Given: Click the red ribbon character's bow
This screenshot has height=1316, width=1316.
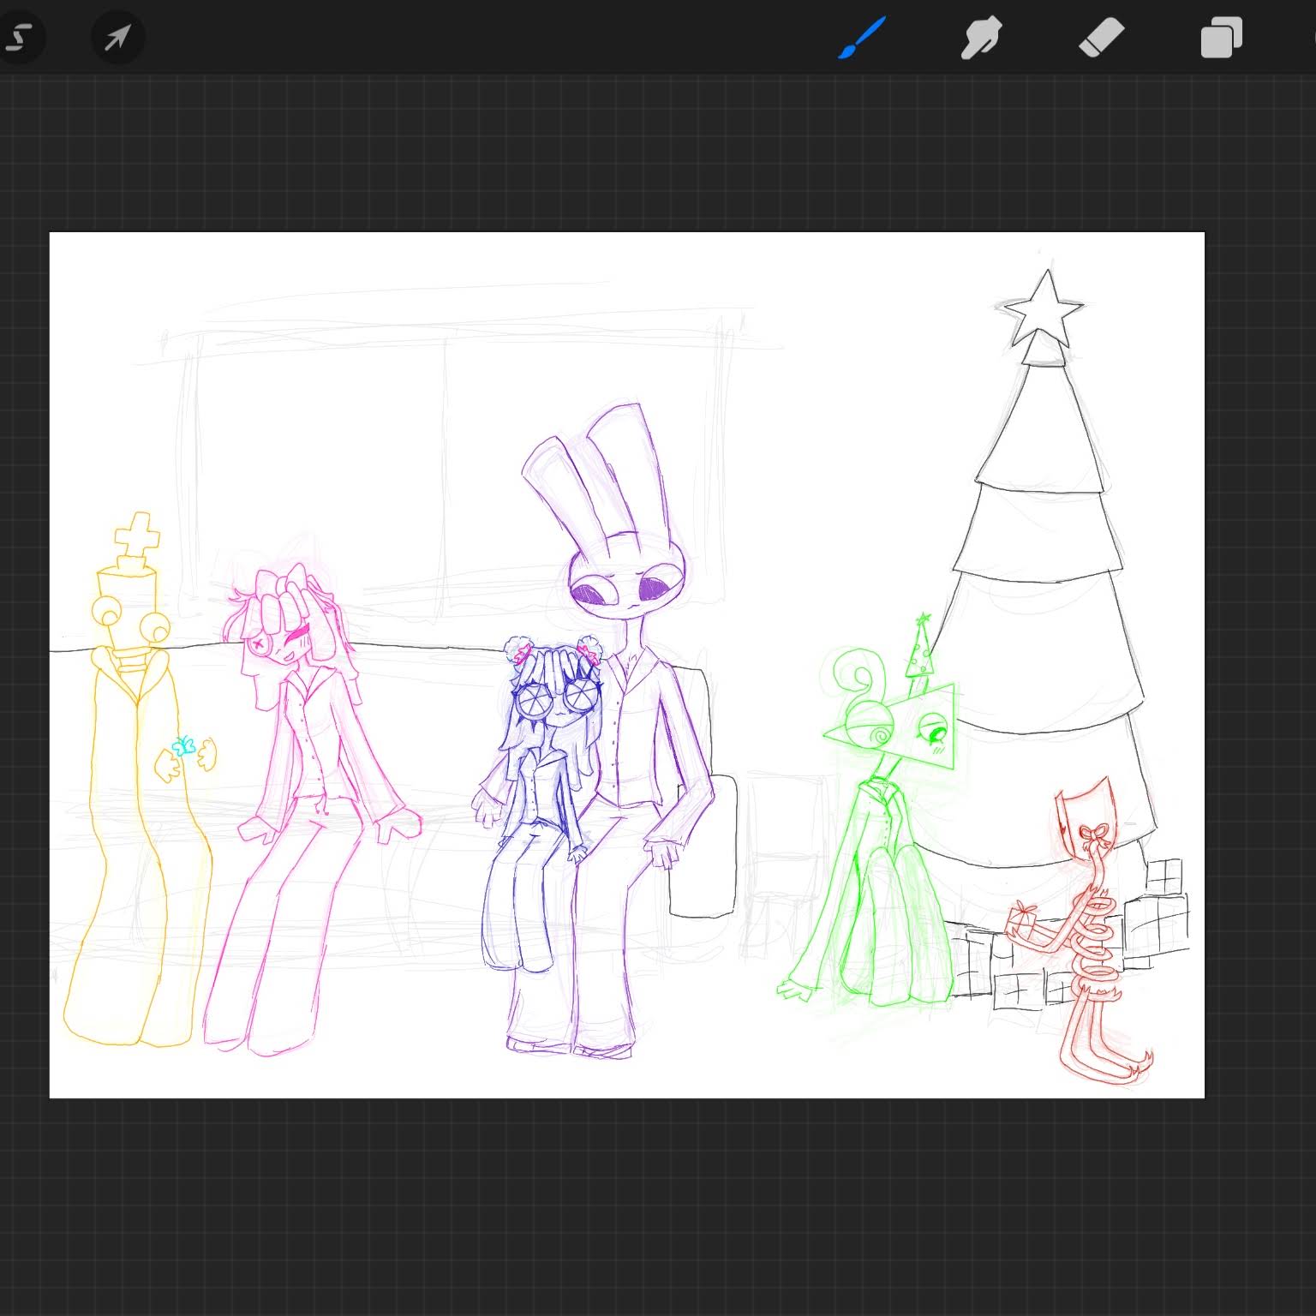Looking at the screenshot, I should 1092,834.
